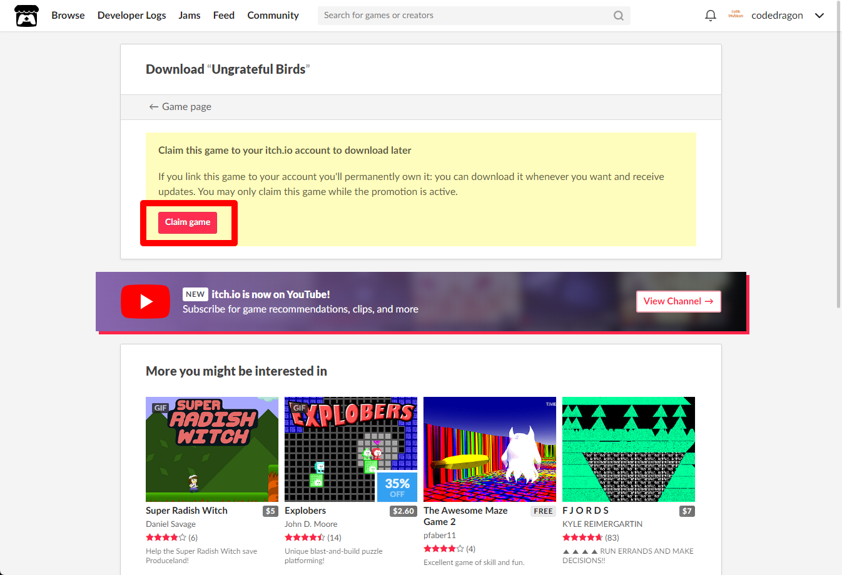
Task: Click rating count (83)
Action: point(612,537)
